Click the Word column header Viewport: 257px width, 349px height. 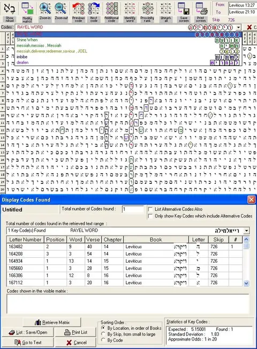(x=75, y=240)
